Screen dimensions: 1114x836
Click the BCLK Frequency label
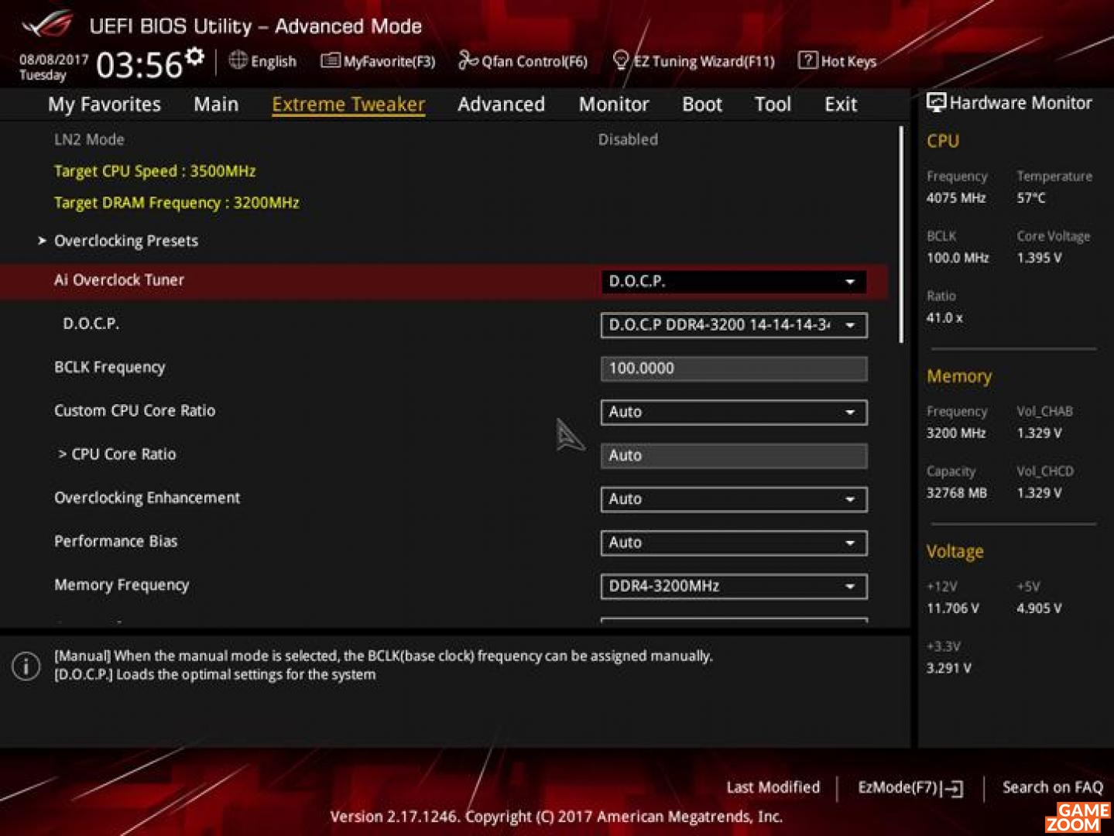(110, 368)
